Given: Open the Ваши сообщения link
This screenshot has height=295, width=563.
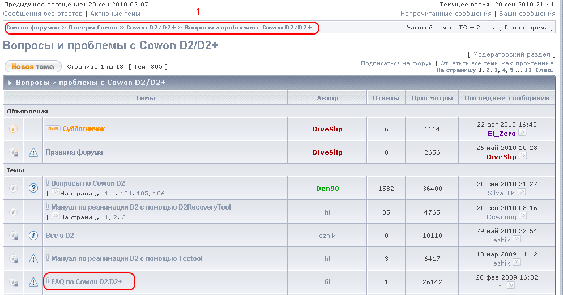Looking at the screenshot, I should point(527,14).
